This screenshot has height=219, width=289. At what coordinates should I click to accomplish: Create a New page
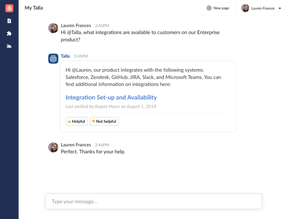point(221,8)
